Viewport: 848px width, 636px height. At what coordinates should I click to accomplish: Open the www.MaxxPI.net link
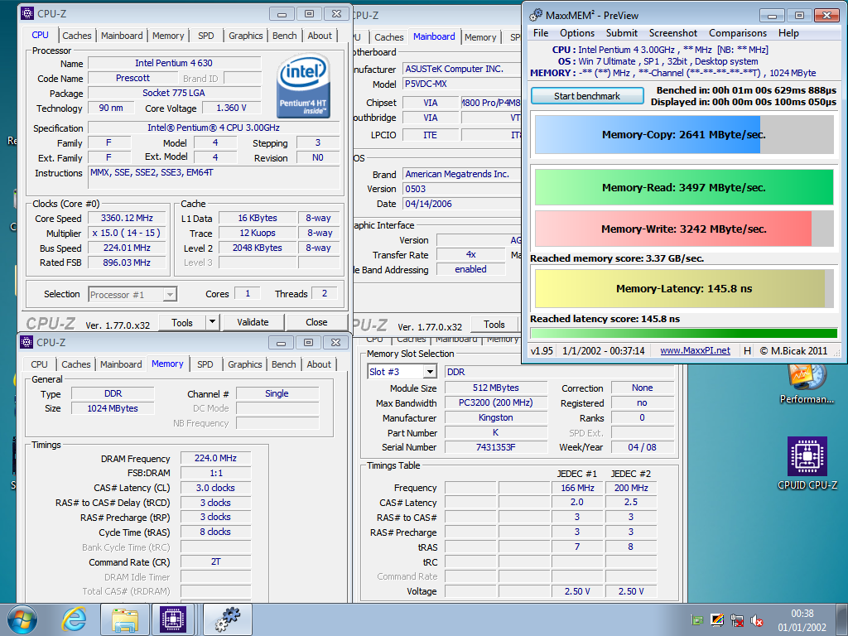point(695,350)
